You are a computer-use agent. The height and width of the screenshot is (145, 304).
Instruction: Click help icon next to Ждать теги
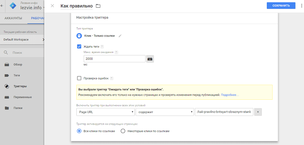pyautogui.click(x=102, y=47)
